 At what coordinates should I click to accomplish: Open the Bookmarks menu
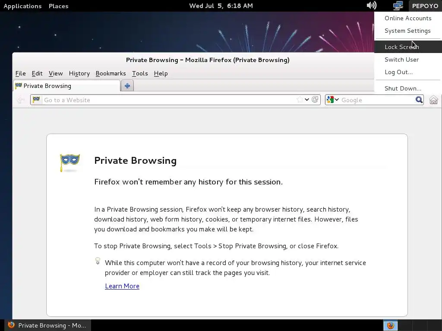pos(111,73)
